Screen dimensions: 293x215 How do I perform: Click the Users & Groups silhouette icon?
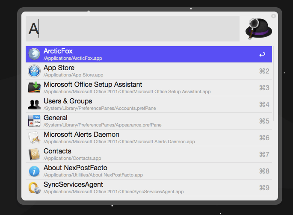click(34, 104)
